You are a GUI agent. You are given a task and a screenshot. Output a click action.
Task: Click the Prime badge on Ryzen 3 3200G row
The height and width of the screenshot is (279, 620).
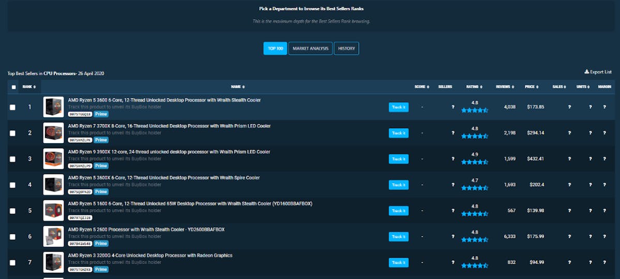[x=101, y=270]
